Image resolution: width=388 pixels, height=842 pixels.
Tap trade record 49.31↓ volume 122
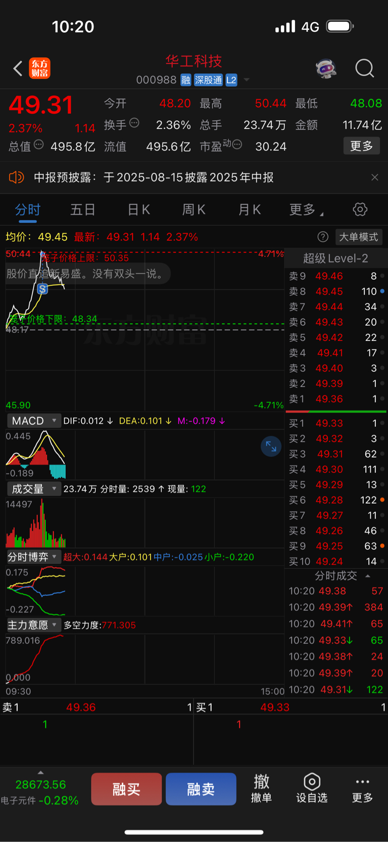pyautogui.click(x=335, y=690)
